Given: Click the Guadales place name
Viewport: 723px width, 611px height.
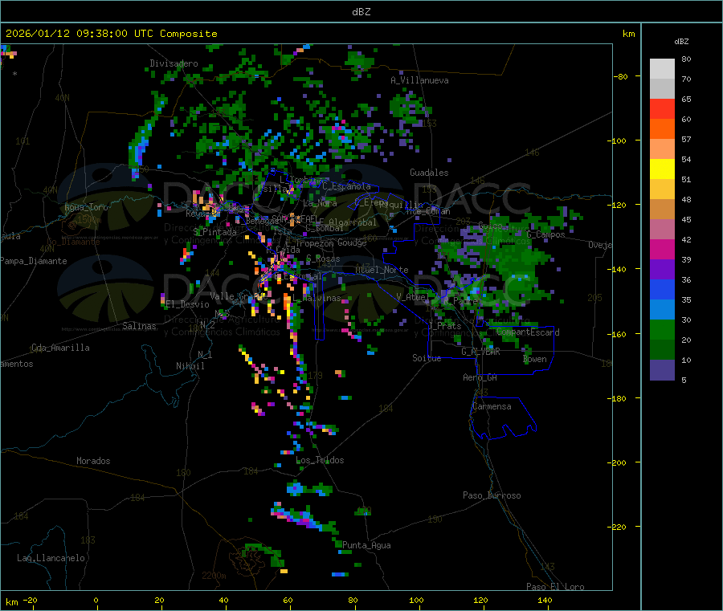Looking at the screenshot, I should pyautogui.click(x=429, y=173).
